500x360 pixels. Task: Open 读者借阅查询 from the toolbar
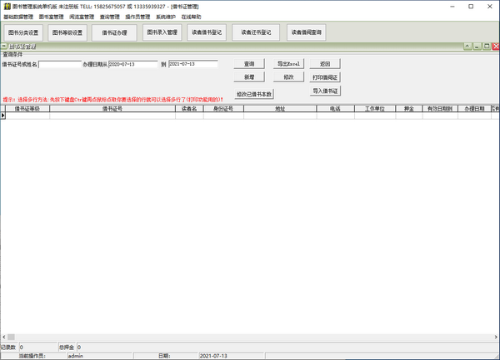[307, 32]
